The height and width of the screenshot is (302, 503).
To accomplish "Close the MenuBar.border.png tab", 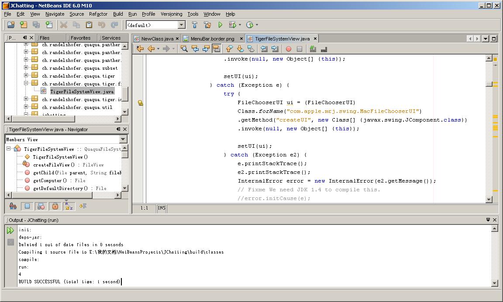I will tap(241, 39).
